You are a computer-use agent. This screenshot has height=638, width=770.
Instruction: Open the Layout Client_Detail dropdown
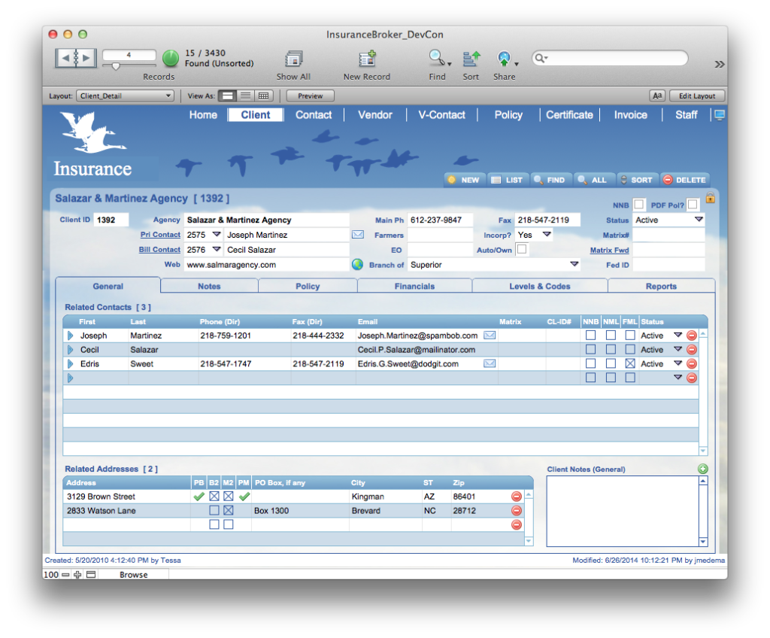coord(125,96)
